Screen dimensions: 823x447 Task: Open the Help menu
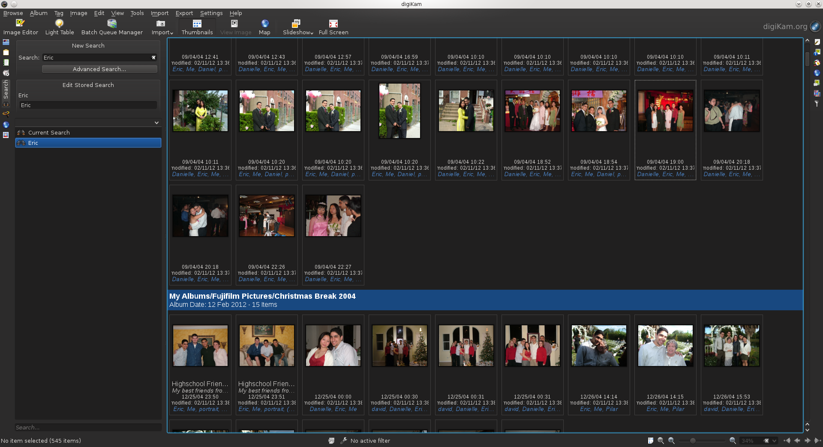click(x=236, y=13)
